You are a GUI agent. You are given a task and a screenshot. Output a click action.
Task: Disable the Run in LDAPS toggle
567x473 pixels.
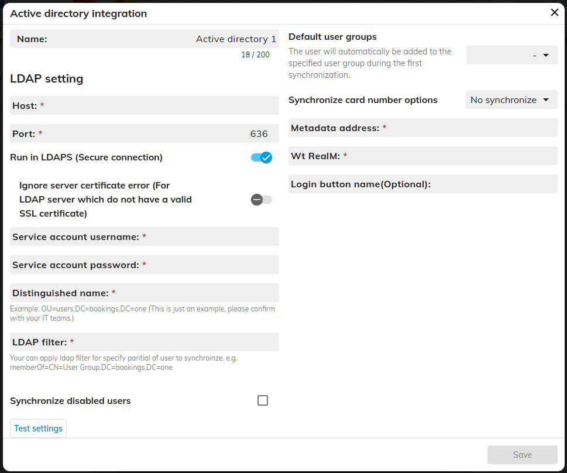click(x=262, y=157)
